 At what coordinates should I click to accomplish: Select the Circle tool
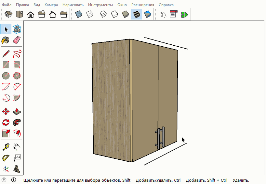pos(6,76)
